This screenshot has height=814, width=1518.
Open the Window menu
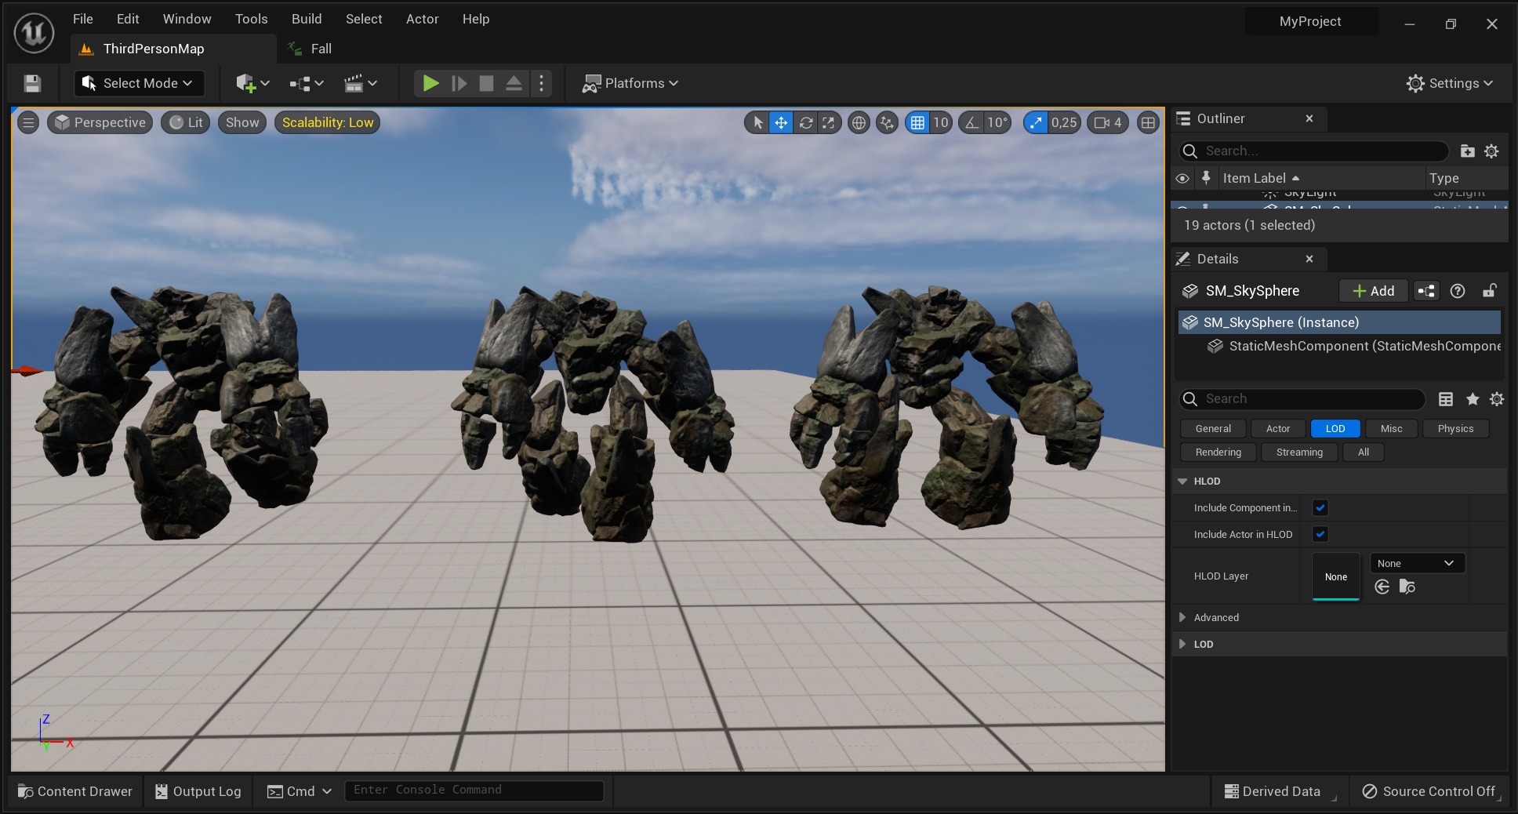187,19
